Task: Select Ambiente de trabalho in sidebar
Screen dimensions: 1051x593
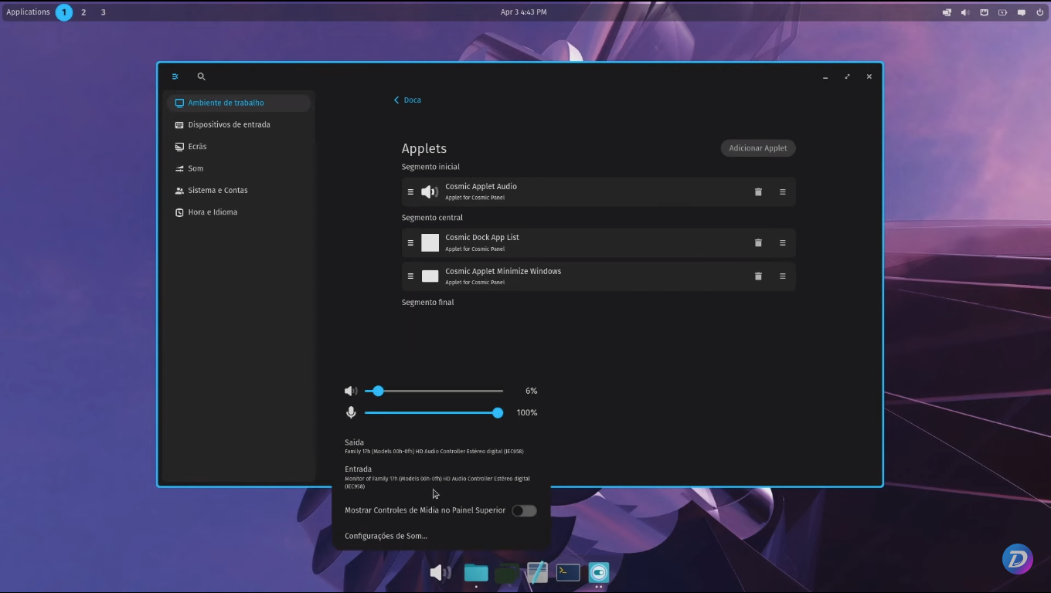Action: (239, 103)
